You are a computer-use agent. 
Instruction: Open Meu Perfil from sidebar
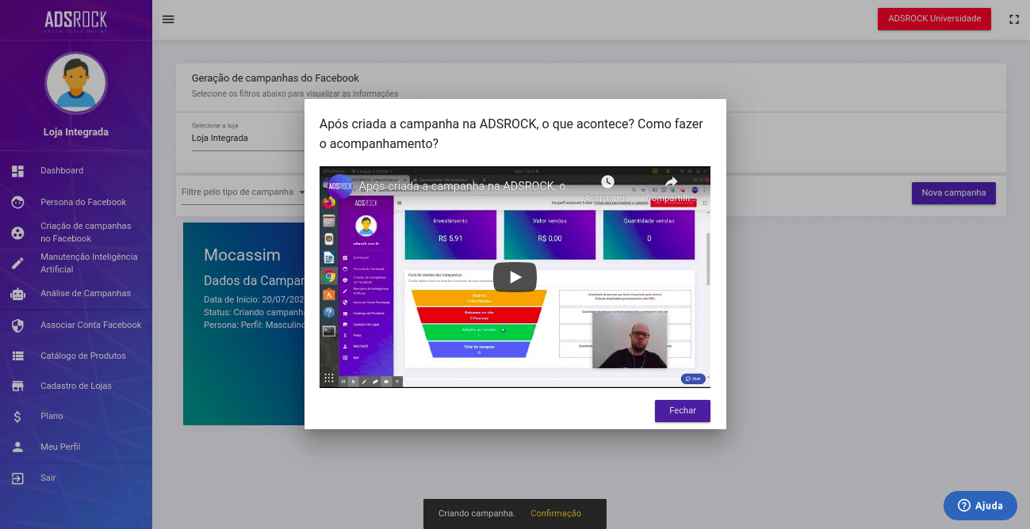click(60, 447)
